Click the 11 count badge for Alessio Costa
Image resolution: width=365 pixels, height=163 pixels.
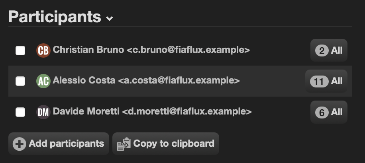pos(319,81)
